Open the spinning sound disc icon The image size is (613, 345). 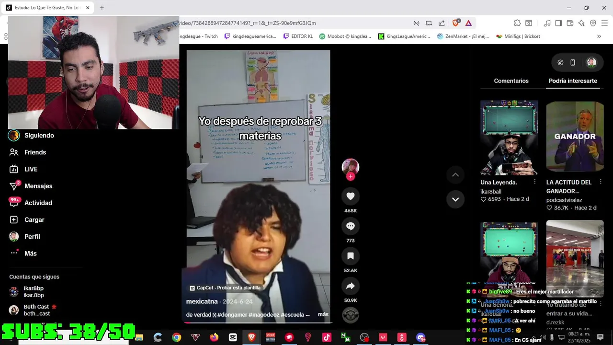pos(351,315)
